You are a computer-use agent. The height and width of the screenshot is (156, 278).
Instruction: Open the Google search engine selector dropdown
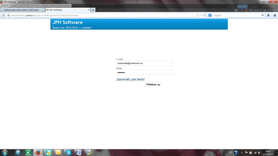point(211,15)
